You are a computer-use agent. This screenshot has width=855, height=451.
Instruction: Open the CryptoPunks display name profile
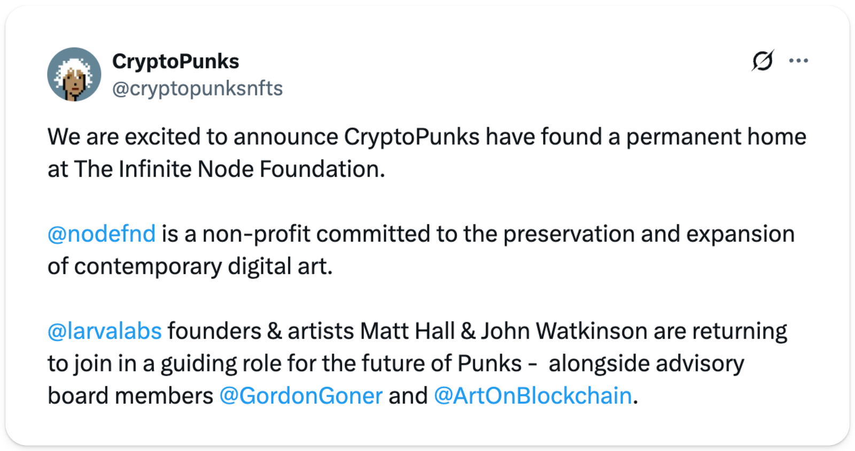pos(175,61)
